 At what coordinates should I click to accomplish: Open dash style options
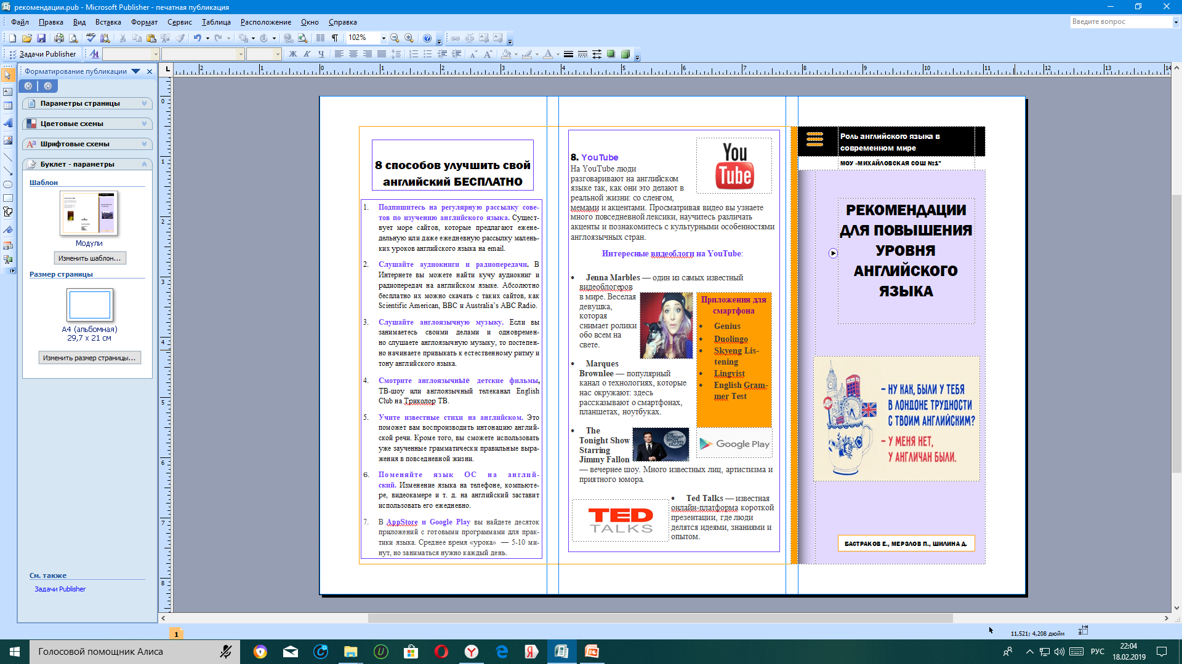pos(582,54)
